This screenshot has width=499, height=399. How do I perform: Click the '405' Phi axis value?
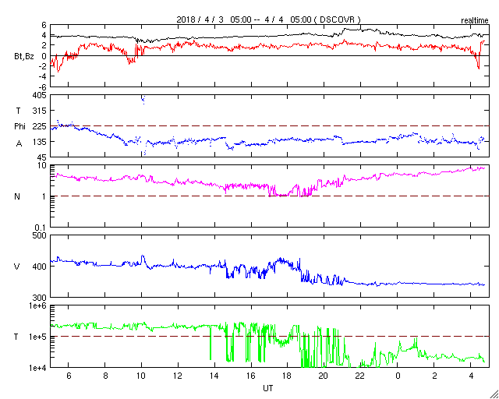pyautogui.click(x=40, y=95)
